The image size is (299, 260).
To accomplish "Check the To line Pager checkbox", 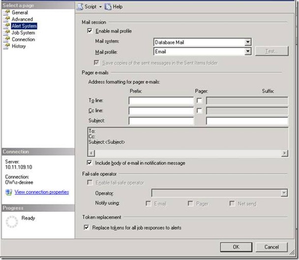I will point(199,101).
